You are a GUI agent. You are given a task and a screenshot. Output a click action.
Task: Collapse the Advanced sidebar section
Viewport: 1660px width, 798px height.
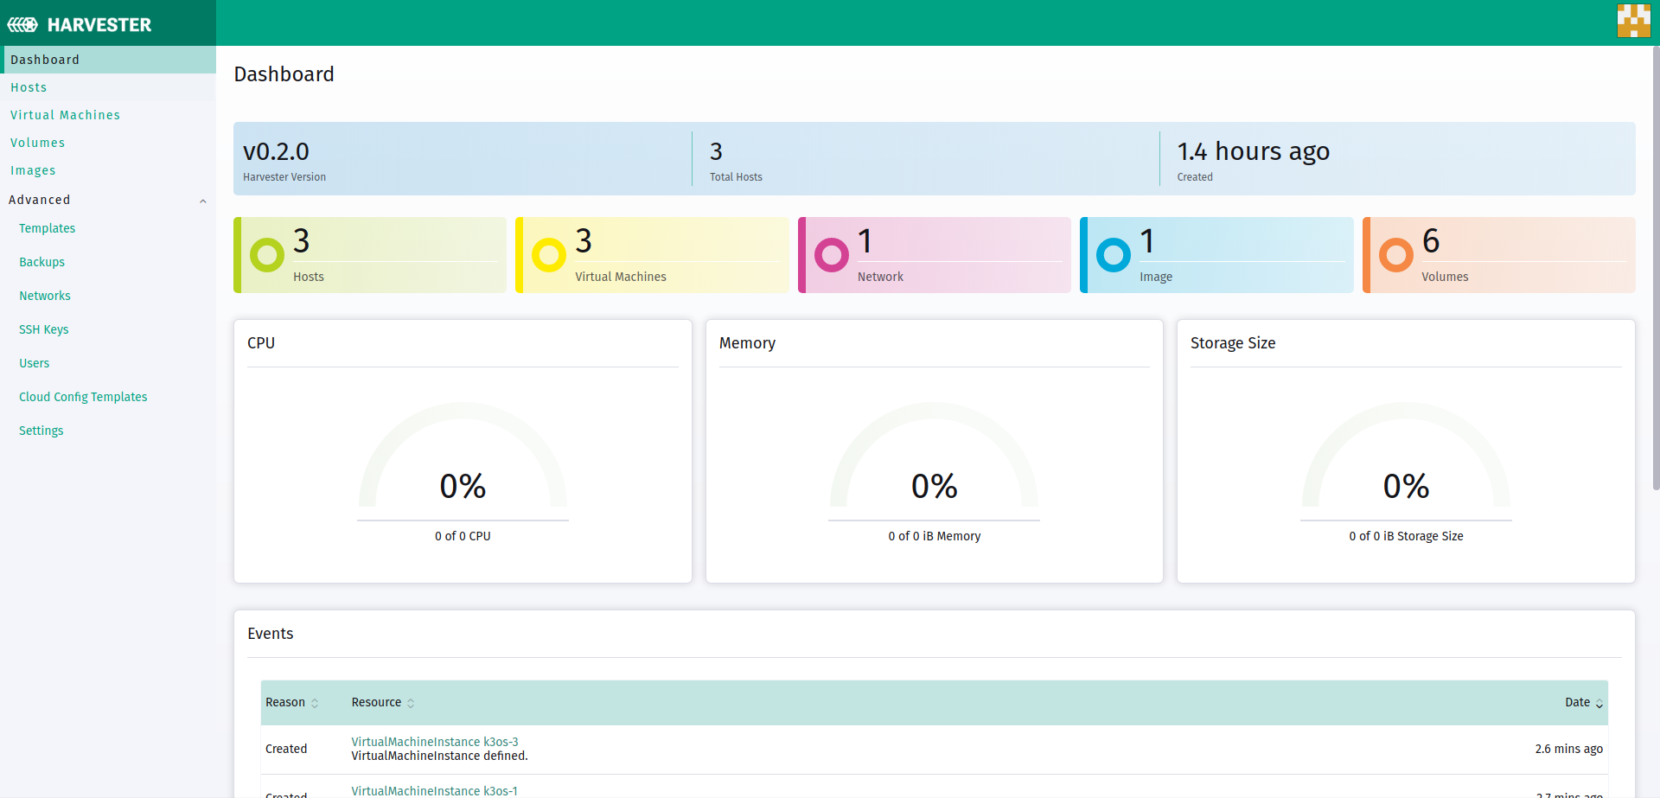coord(203,200)
